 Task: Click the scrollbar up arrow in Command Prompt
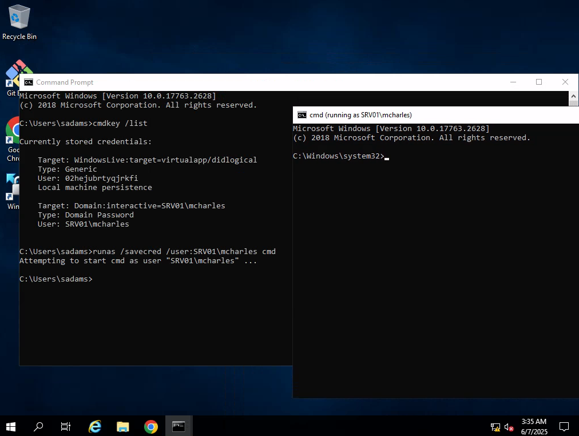[x=574, y=96]
